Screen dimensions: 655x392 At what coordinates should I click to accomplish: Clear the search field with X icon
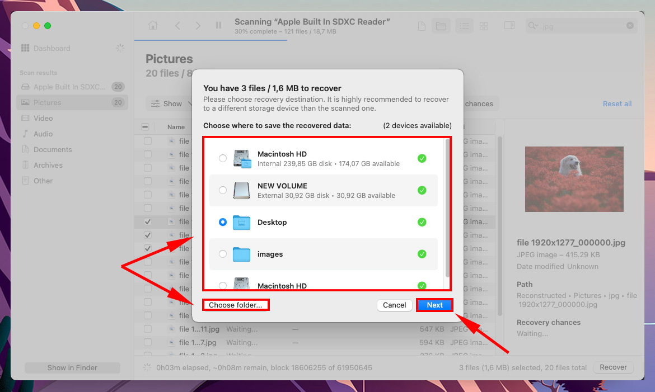point(630,26)
